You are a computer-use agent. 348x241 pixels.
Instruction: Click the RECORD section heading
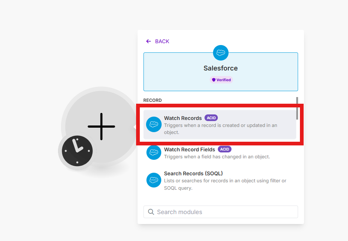pyautogui.click(x=152, y=100)
